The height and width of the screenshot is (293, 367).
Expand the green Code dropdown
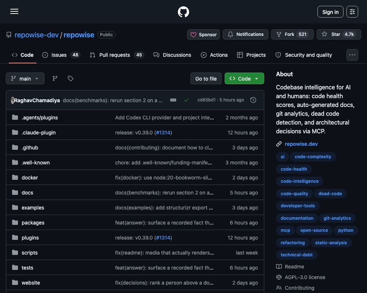tap(244, 78)
